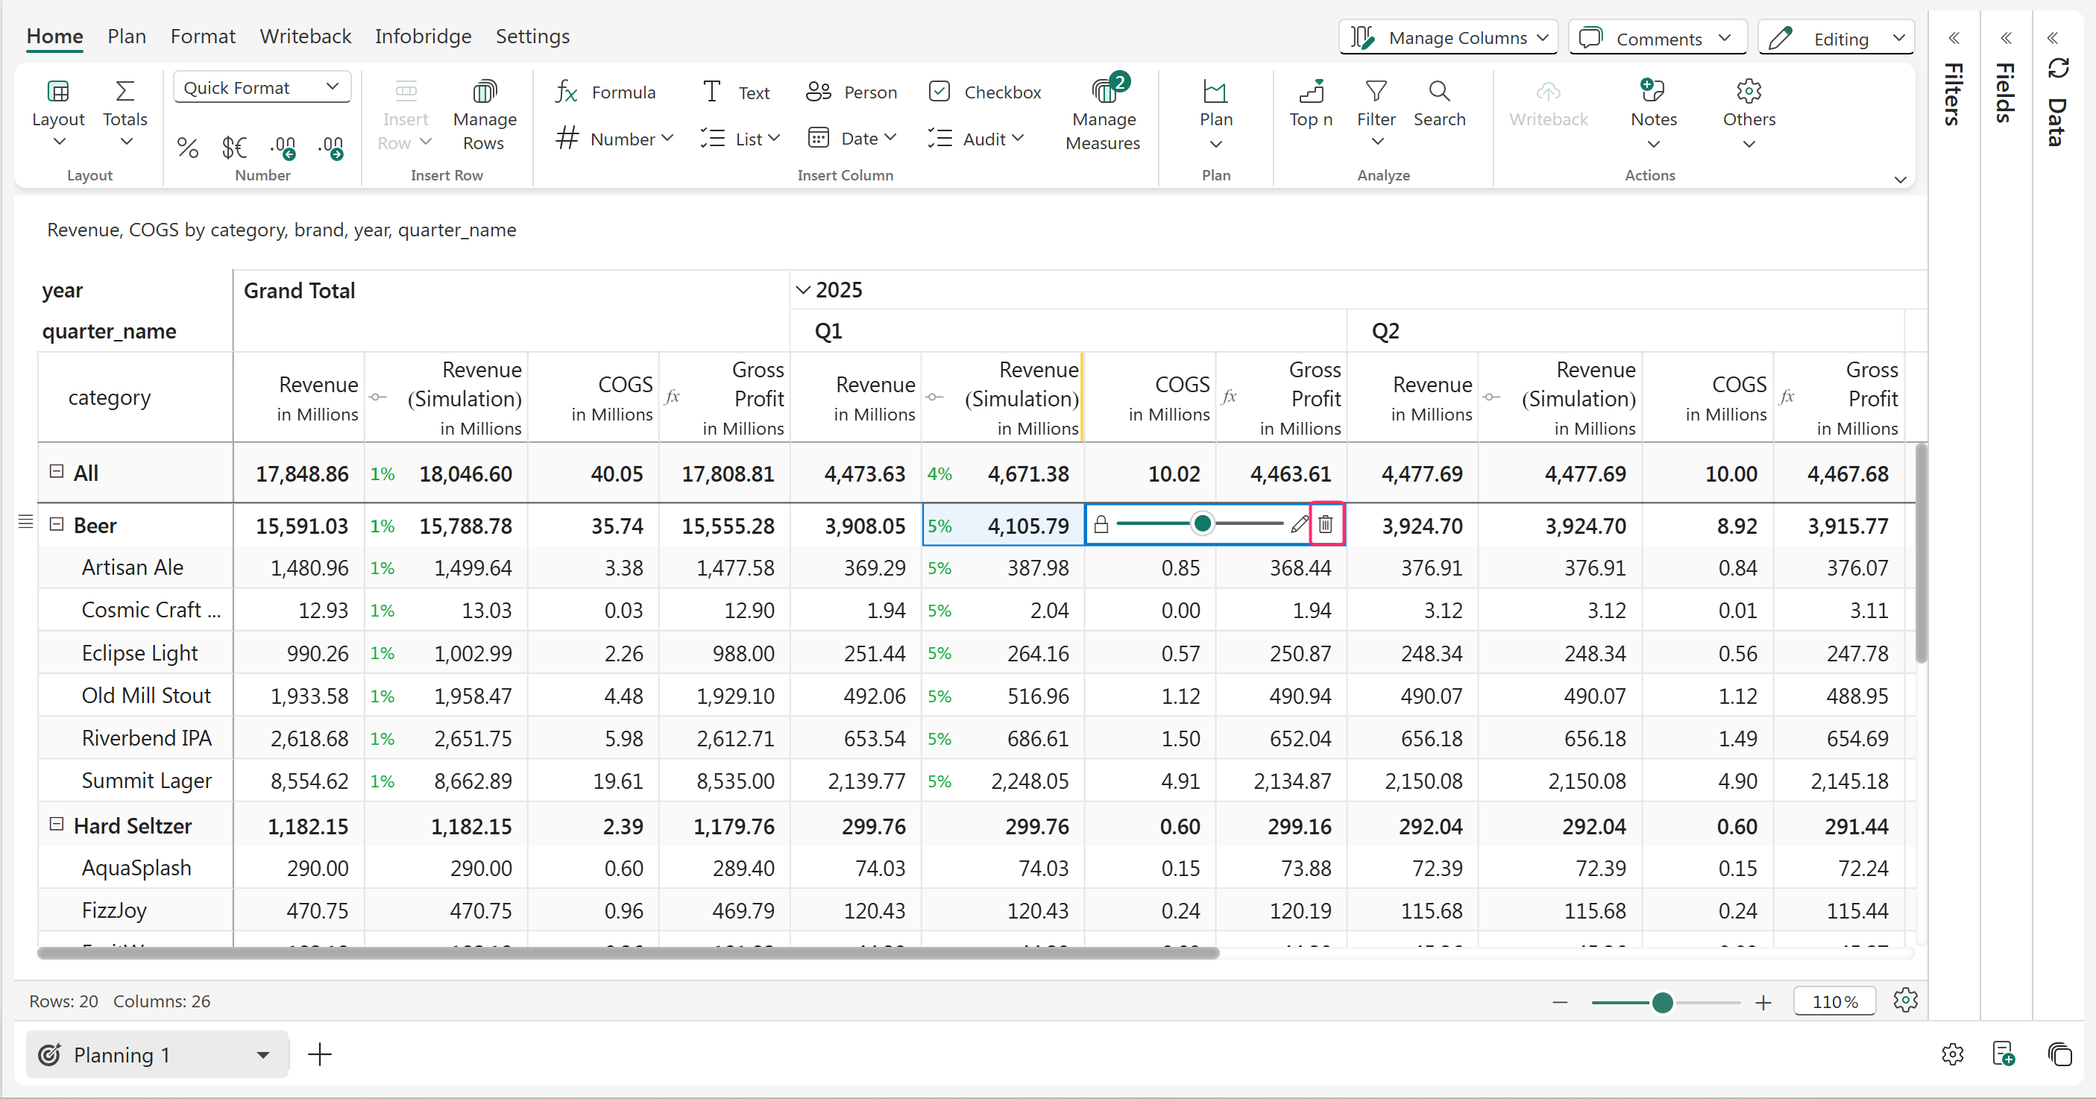Click the pencil edit icon in Beer row
This screenshot has height=1099, width=2096.
pyautogui.click(x=1299, y=525)
